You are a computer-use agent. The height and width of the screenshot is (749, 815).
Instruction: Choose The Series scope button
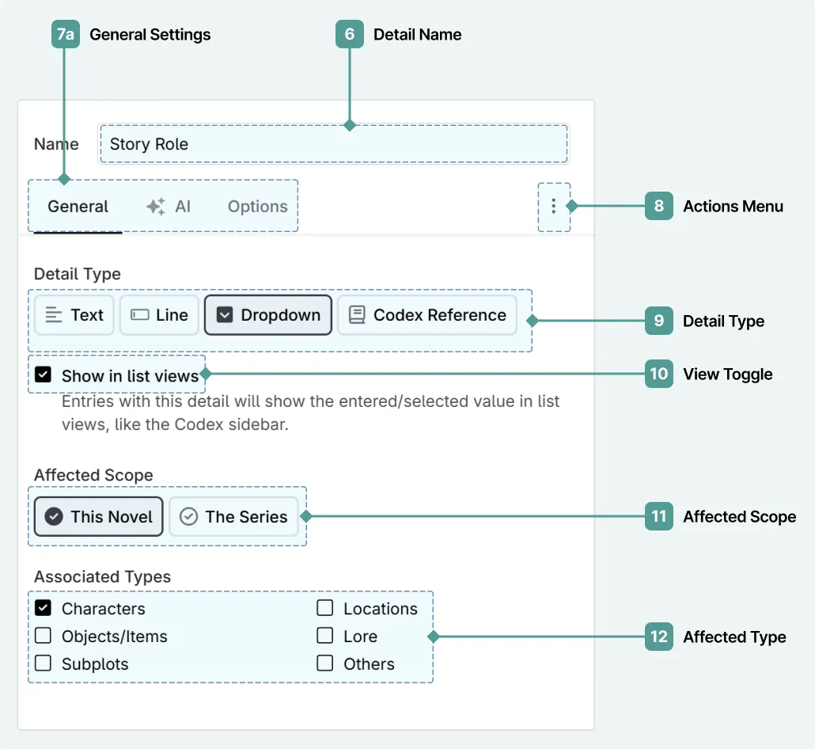[x=234, y=517]
